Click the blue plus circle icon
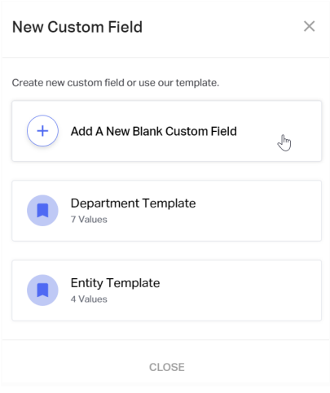 coord(42,131)
